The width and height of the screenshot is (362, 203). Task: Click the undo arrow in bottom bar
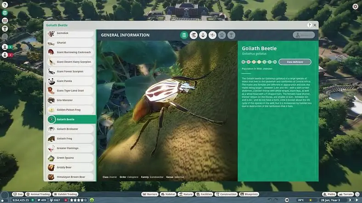tap(270, 200)
